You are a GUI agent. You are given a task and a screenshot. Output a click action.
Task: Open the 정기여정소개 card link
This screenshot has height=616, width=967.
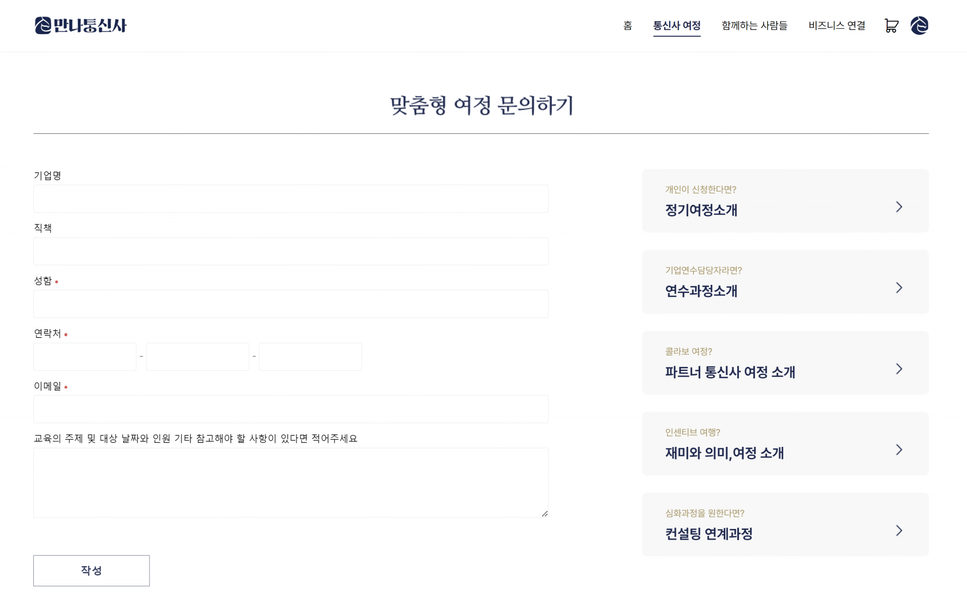click(x=701, y=210)
